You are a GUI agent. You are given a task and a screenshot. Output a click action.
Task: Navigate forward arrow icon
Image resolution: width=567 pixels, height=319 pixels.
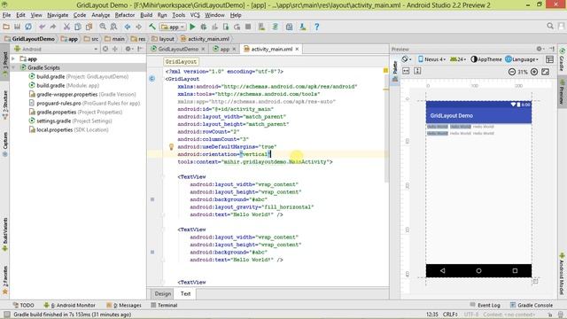click(138, 27)
